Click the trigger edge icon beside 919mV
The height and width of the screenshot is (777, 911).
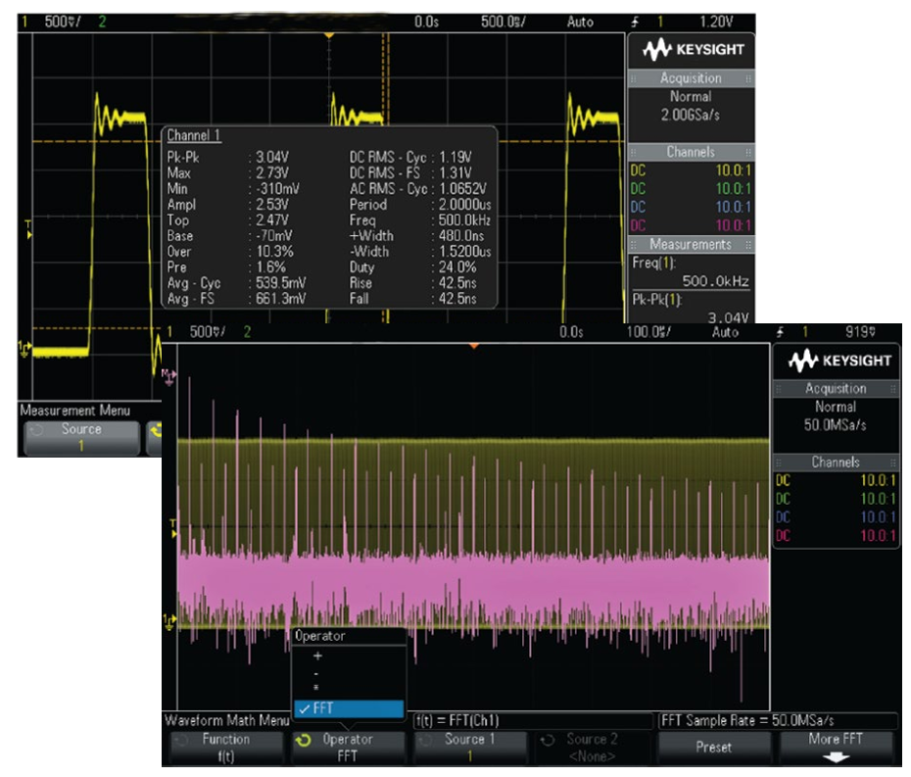coord(781,332)
